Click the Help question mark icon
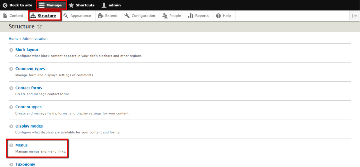This screenshot has width=360, height=167. click(x=218, y=16)
